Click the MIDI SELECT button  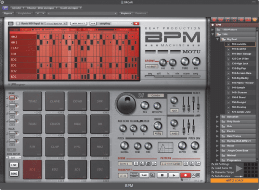tap(79, 23)
